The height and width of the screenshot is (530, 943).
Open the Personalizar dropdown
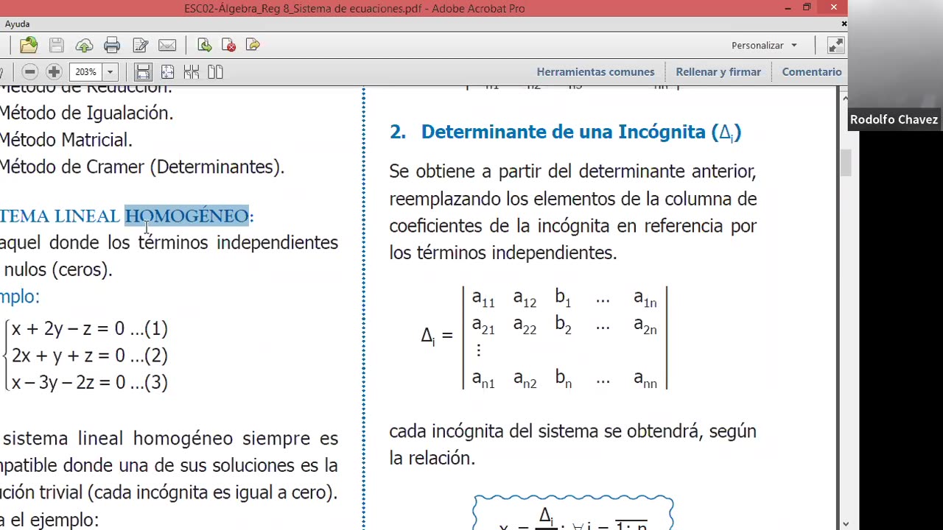click(764, 46)
